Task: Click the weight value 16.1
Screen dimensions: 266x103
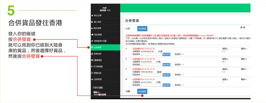Action: coord(224,62)
